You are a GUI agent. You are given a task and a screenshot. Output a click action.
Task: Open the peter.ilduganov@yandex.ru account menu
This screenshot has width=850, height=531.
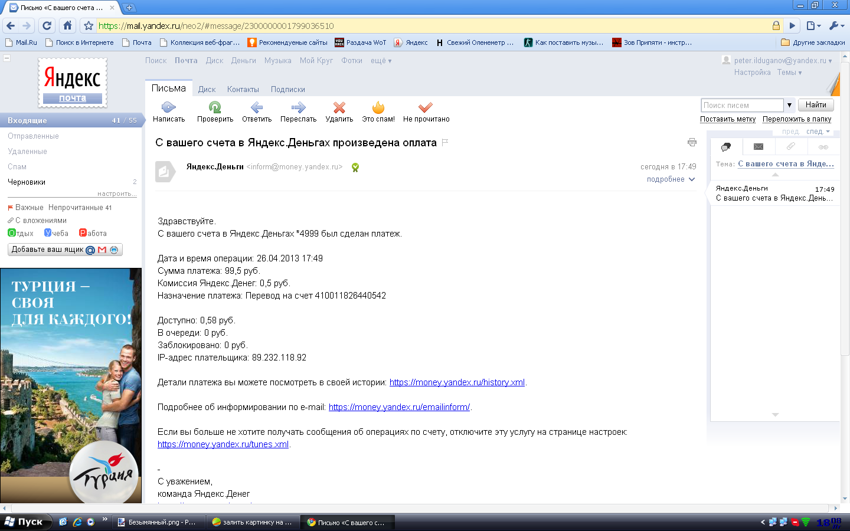[783, 61]
